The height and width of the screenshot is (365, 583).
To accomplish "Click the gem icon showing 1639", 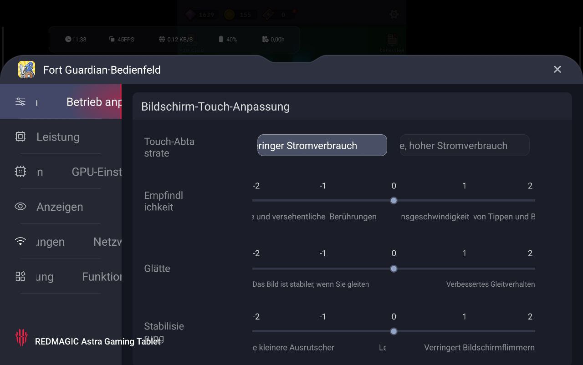I will (190, 15).
